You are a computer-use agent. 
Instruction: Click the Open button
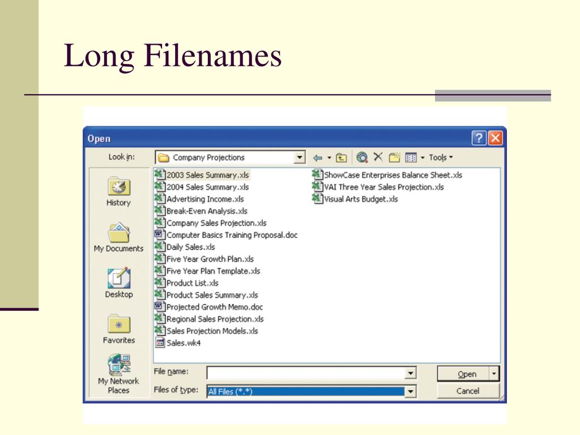[463, 374]
